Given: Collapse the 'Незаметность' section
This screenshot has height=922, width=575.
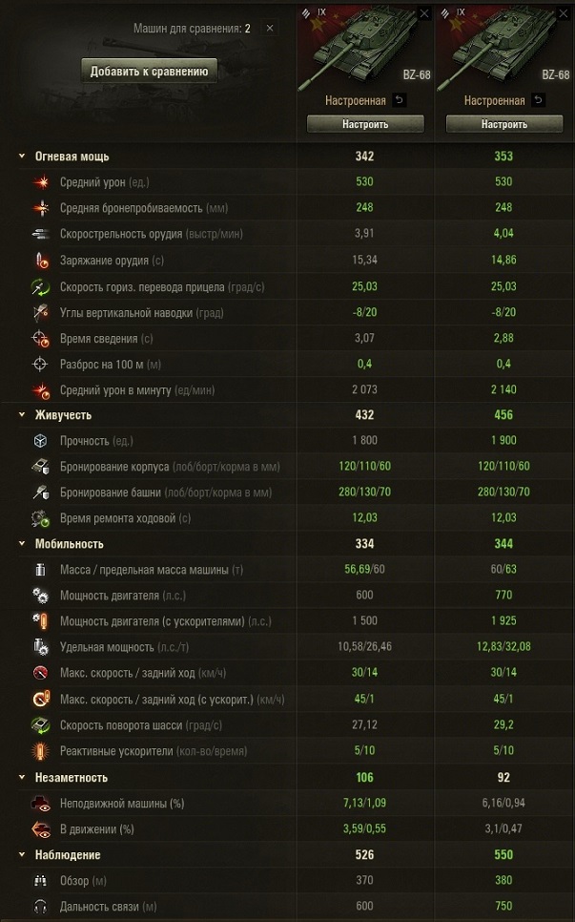Looking at the screenshot, I should (22, 778).
